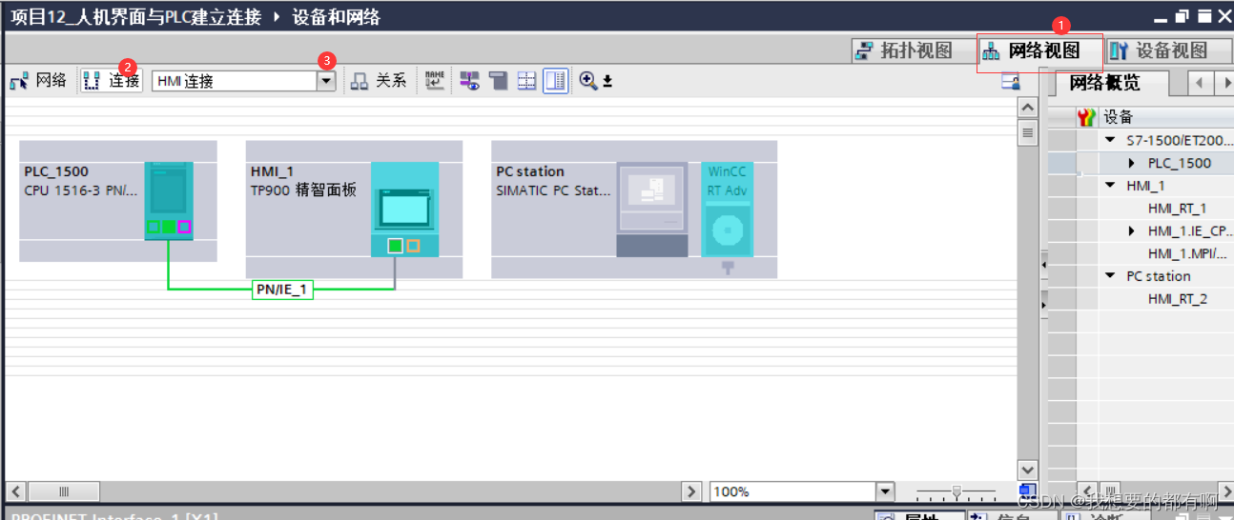Image resolution: width=1234 pixels, height=520 pixels.
Task: Click the canvas horizontal scrollbar right arrow
Action: (x=692, y=491)
